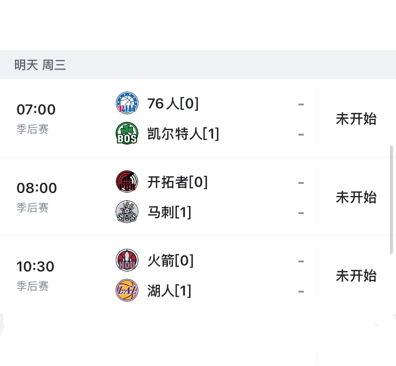Click the Boston Celtics BOS logo
The height and width of the screenshot is (366, 396).
click(127, 133)
